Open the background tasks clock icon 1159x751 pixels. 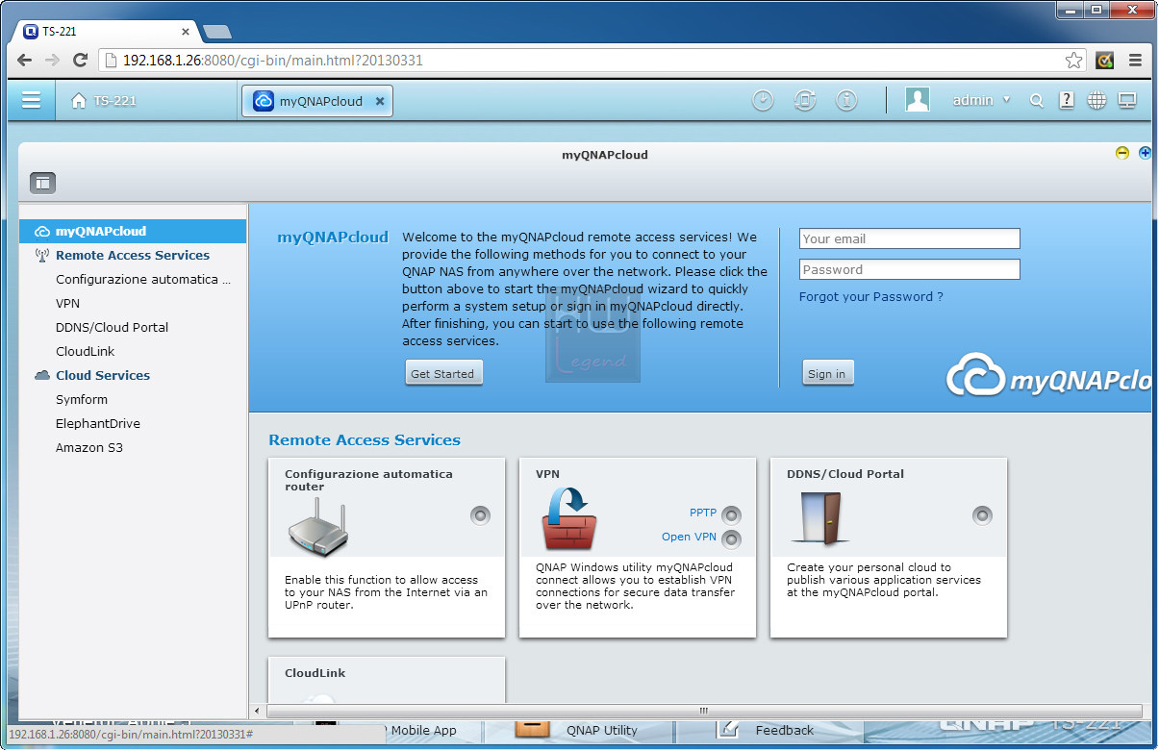point(763,100)
